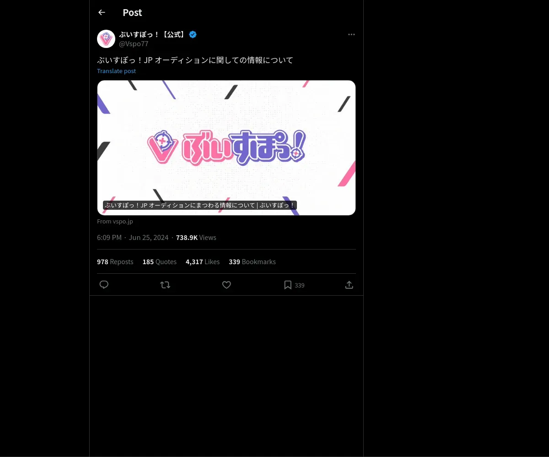Click the 339 Bookmarks count

(253, 262)
